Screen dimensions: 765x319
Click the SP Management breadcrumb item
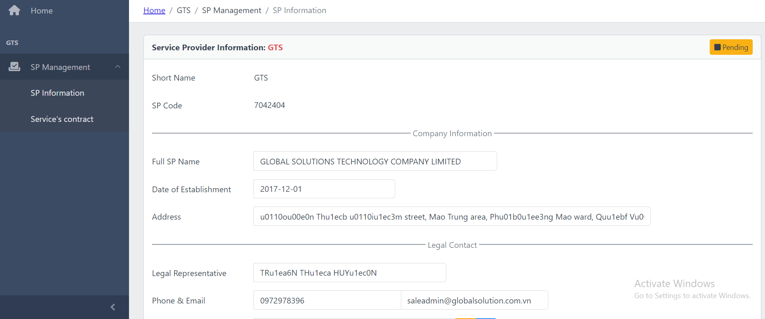coord(231,10)
